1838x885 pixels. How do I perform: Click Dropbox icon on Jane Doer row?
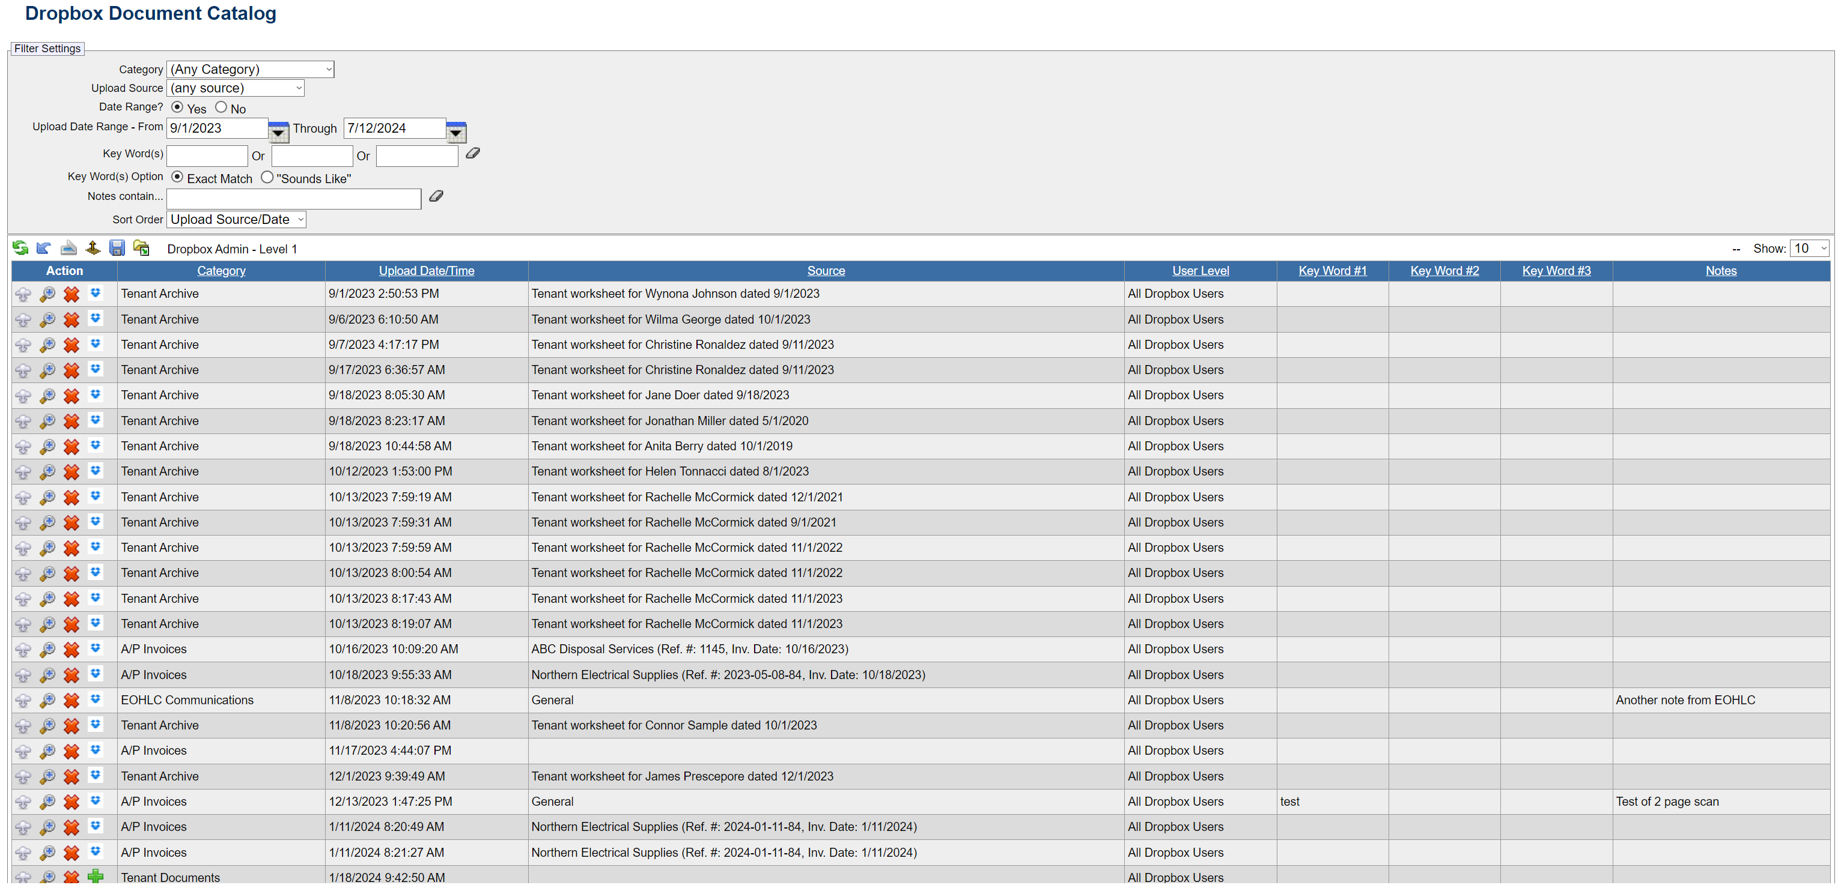96,394
